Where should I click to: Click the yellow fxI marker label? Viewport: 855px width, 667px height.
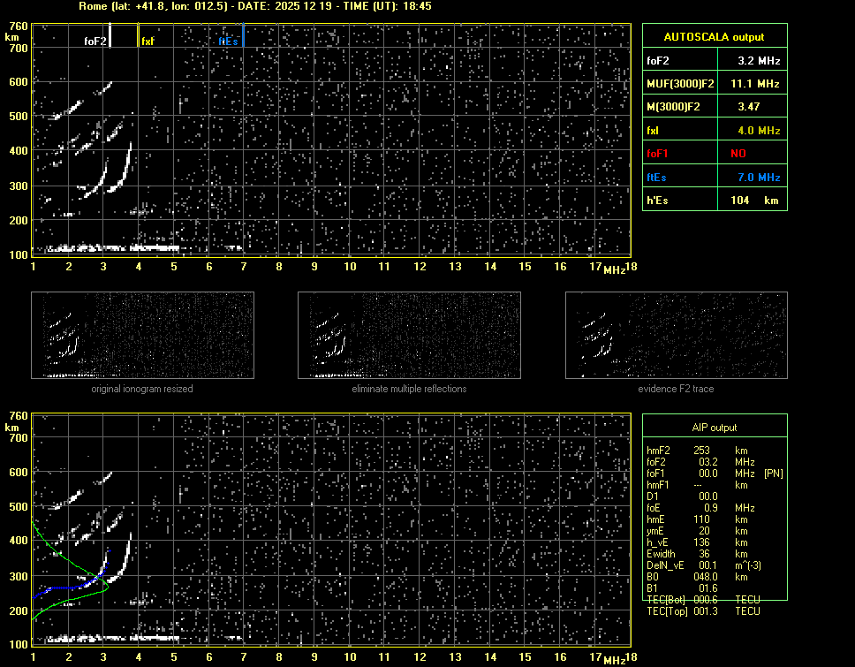pyautogui.click(x=148, y=42)
